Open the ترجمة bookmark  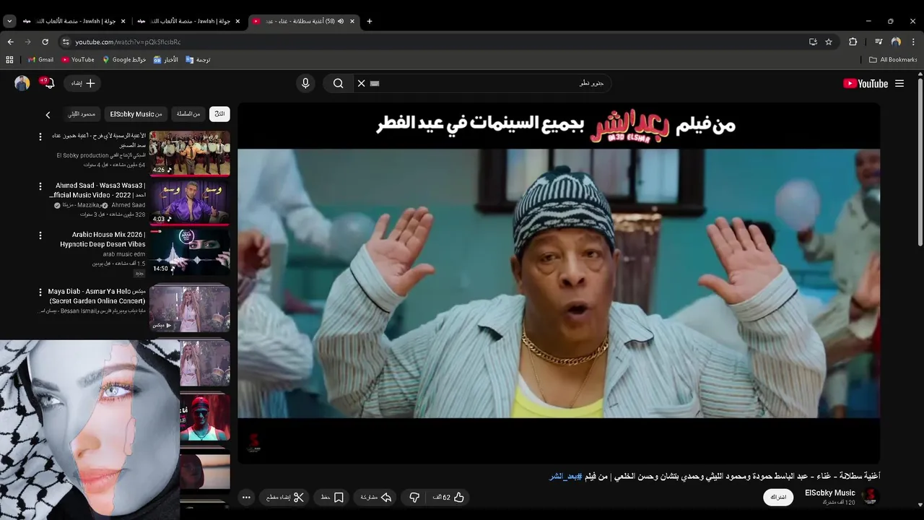tap(198, 60)
